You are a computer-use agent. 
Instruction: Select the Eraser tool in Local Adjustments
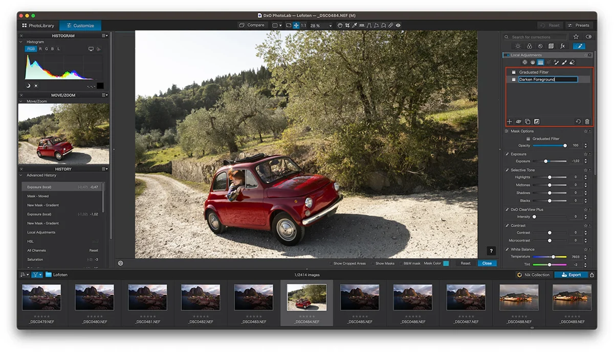click(x=572, y=62)
